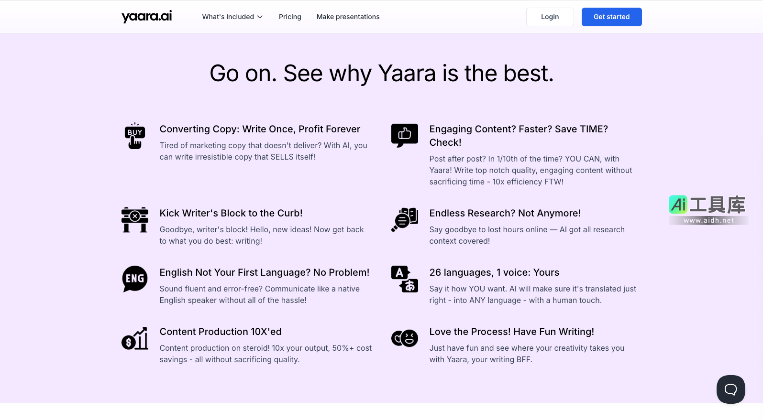This screenshot has width=763, height=420.
Task: Click the thumbs-up speech bubble icon
Action: coord(404,135)
